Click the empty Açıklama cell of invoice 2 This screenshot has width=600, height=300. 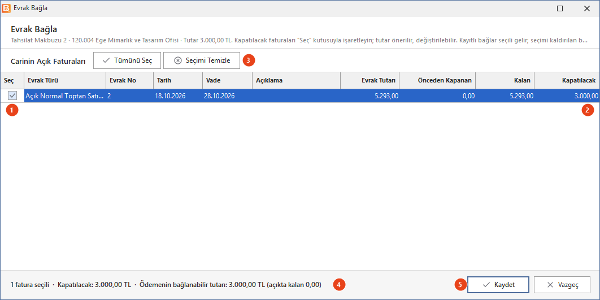tap(297, 96)
